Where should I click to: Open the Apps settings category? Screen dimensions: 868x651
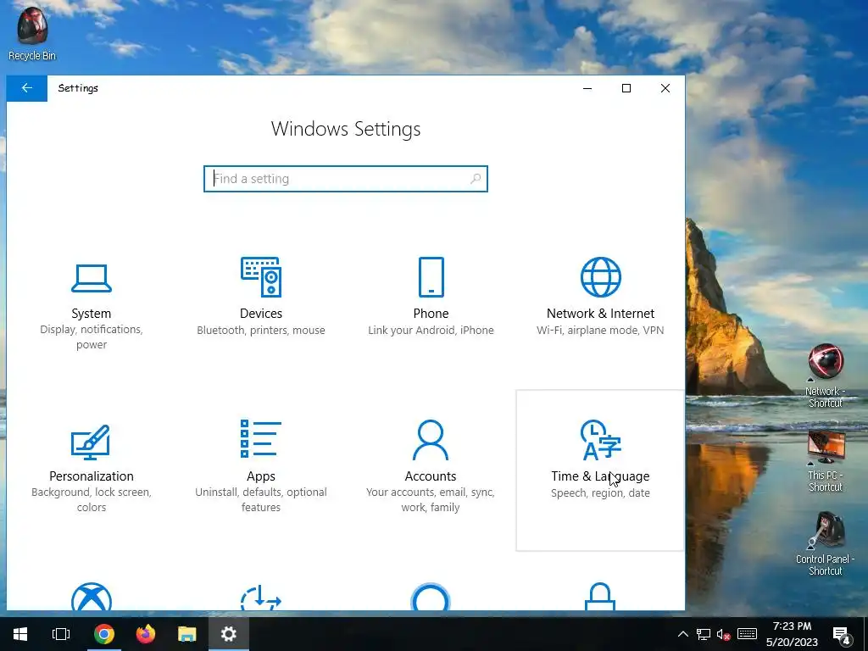(261, 468)
